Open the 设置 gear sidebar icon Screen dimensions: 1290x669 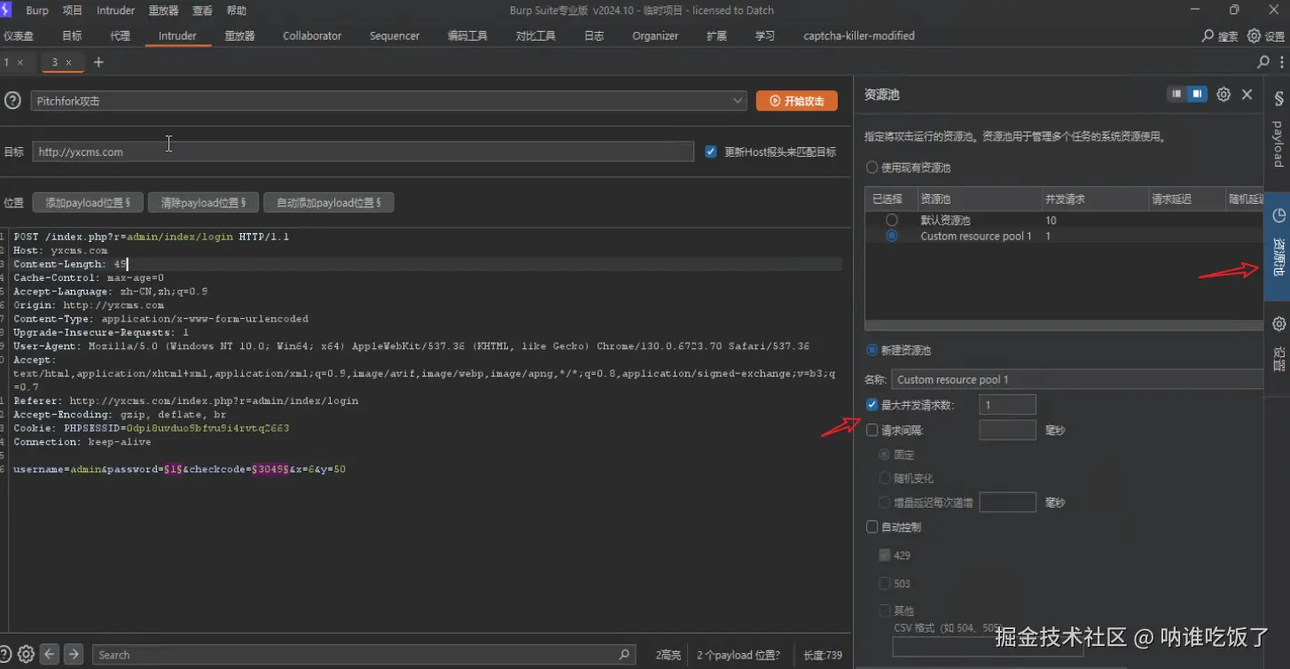(1278, 324)
